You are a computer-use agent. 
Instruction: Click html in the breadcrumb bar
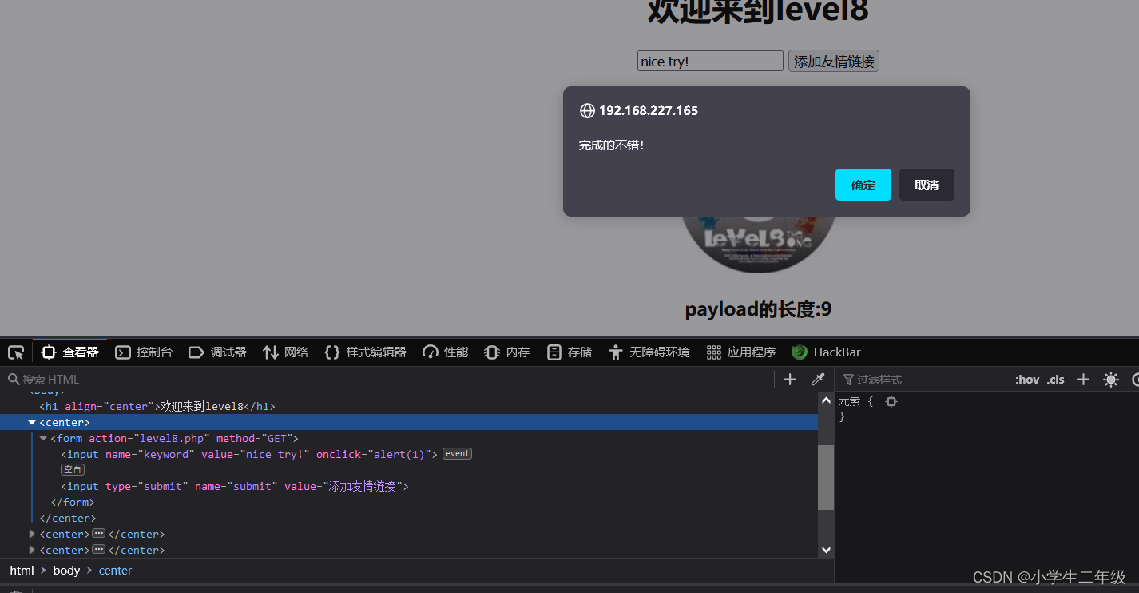point(22,571)
